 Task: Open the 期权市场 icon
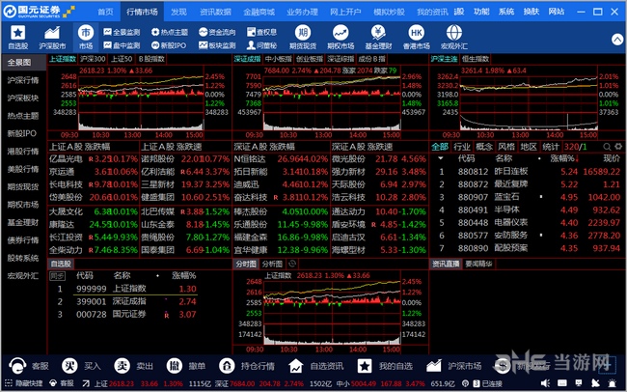(x=341, y=38)
